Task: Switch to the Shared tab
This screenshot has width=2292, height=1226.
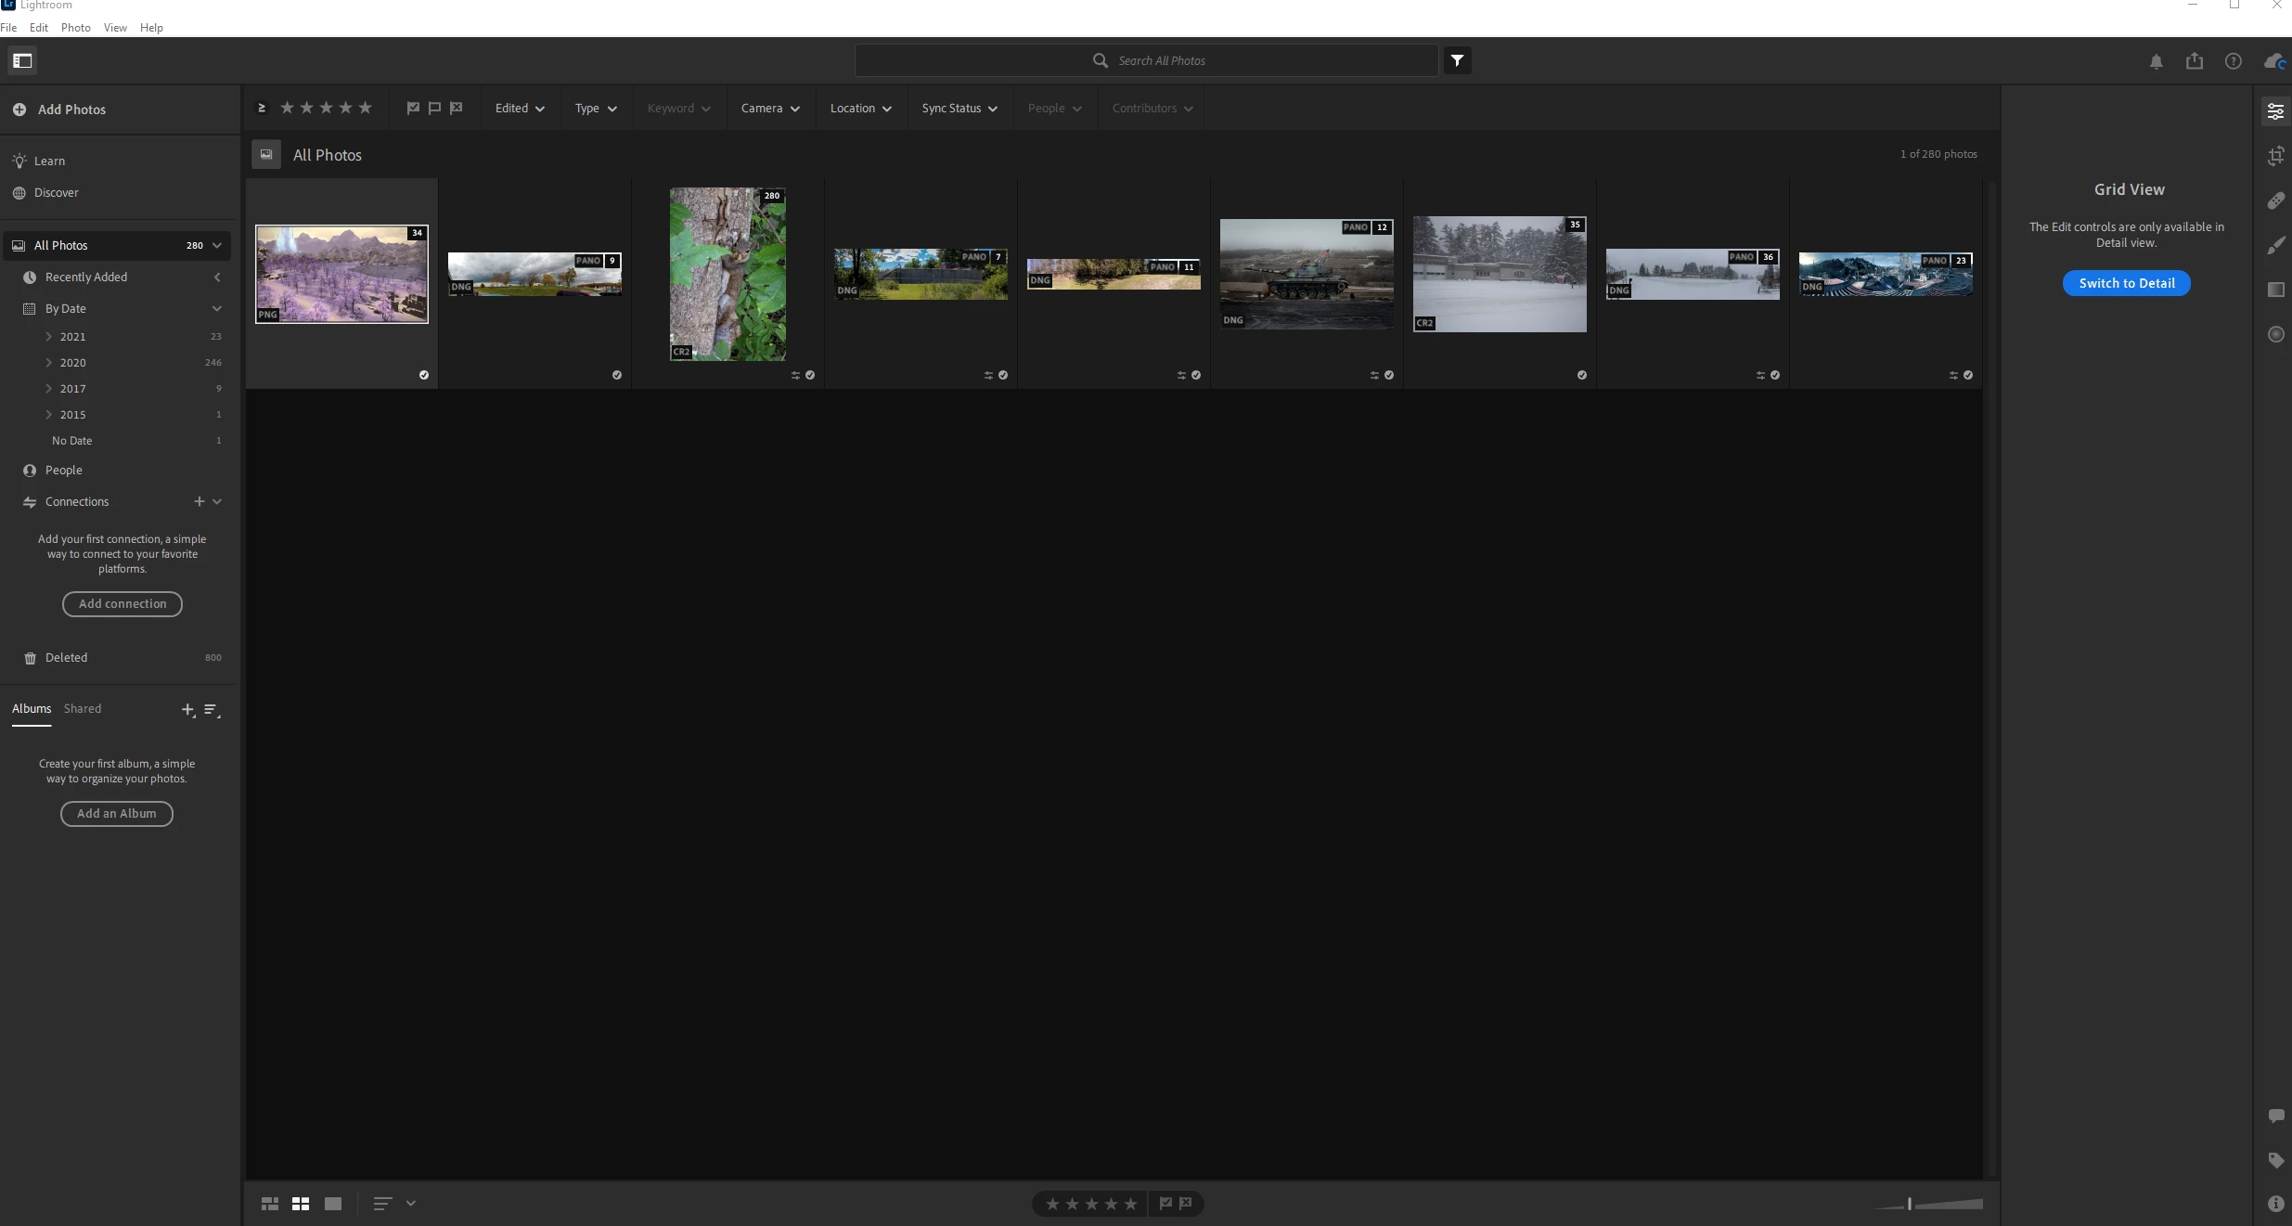Action: click(83, 709)
